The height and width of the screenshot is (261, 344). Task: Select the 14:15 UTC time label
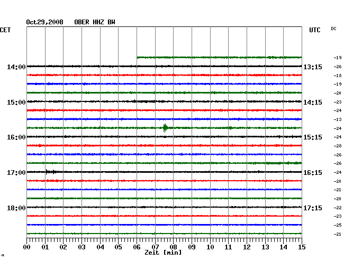point(313,102)
